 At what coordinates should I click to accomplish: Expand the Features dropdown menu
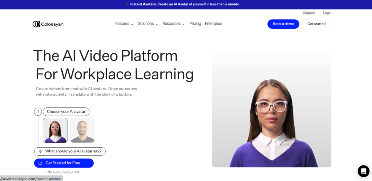[124, 24]
